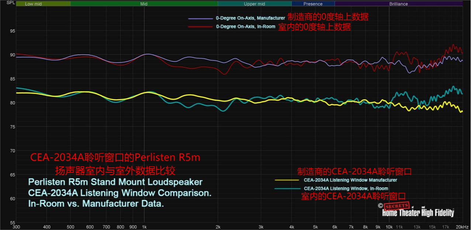Click the Presence band label
This screenshot has height=230, width=471.
[313, 4]
